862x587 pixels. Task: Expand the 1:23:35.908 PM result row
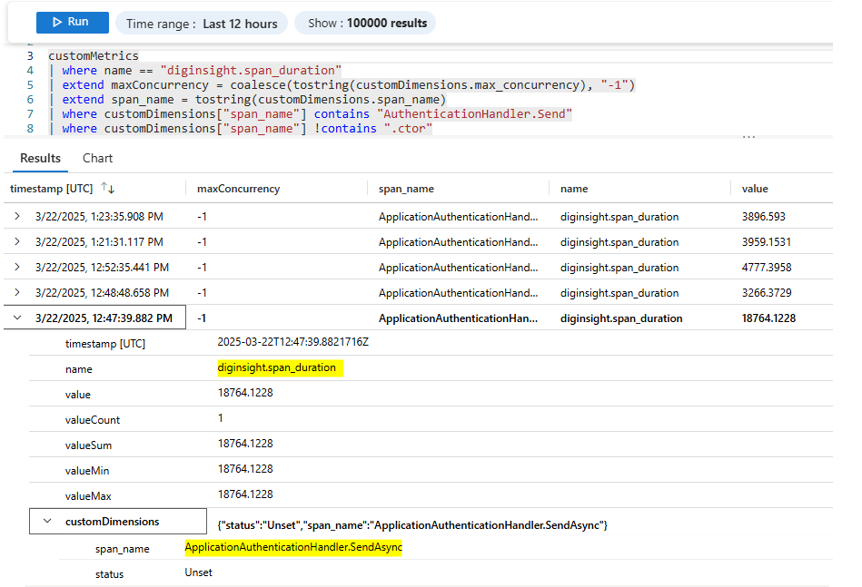tap(17, 217)
